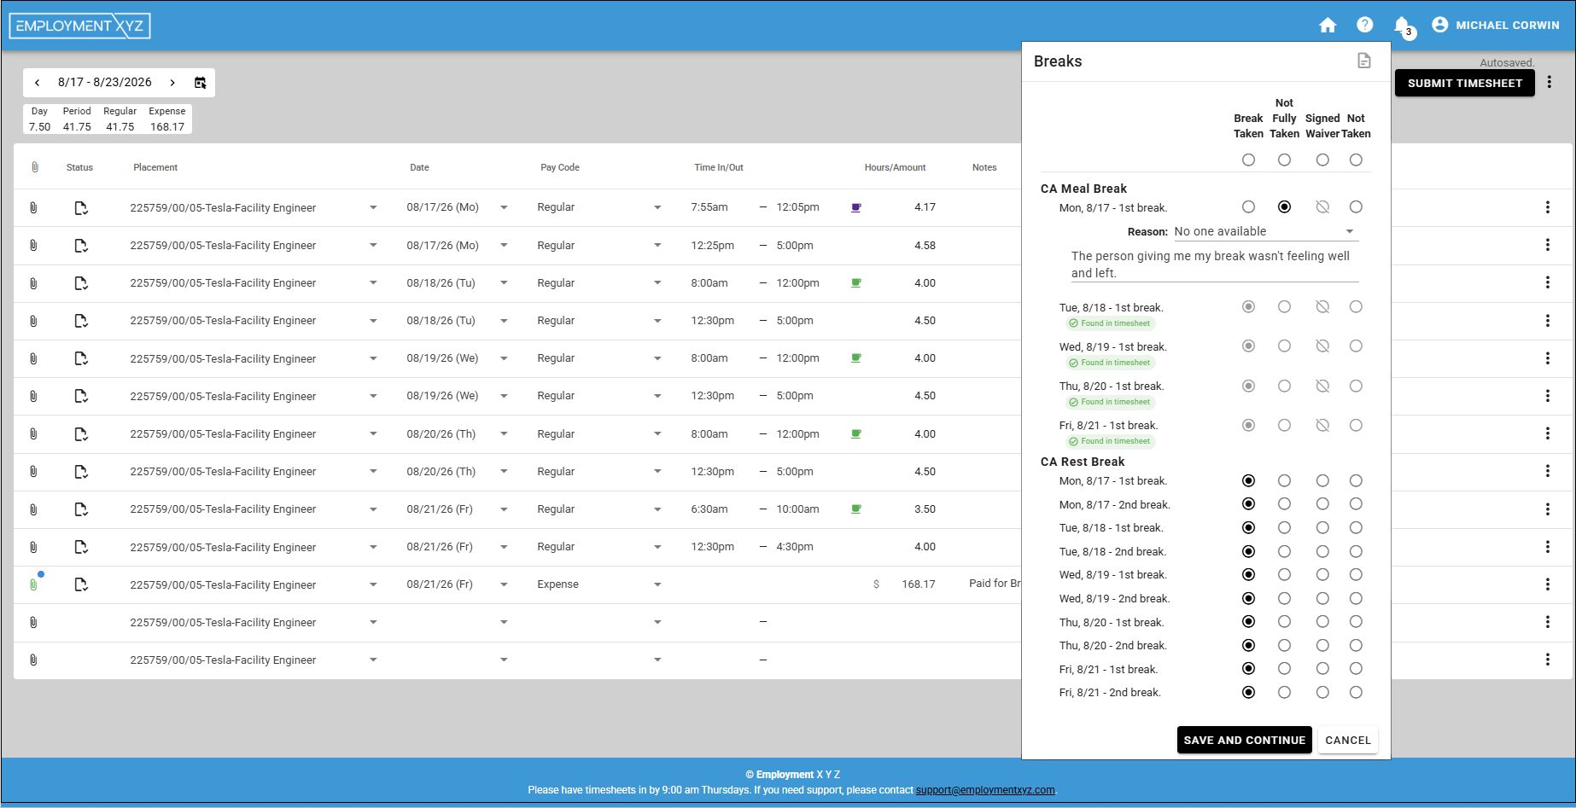Click status icon on Expense row
Screen dimensions: 1576x808
pos(81,584)
